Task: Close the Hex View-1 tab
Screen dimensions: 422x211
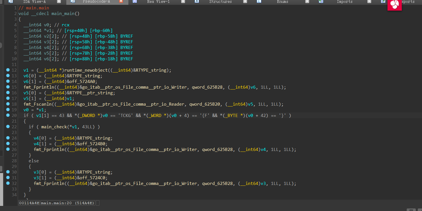Action: [183, 1]
